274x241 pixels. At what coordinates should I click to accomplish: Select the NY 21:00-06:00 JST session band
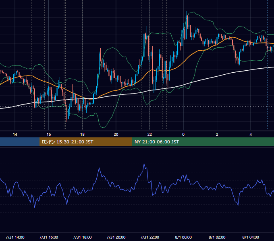pos(203,142)
